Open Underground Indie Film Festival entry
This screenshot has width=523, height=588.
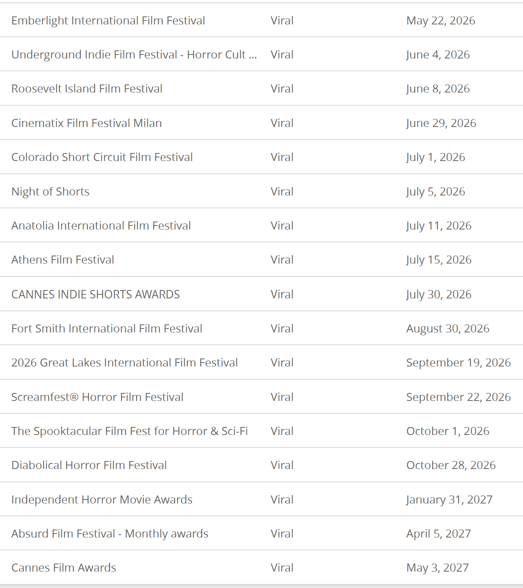[134, 54]
